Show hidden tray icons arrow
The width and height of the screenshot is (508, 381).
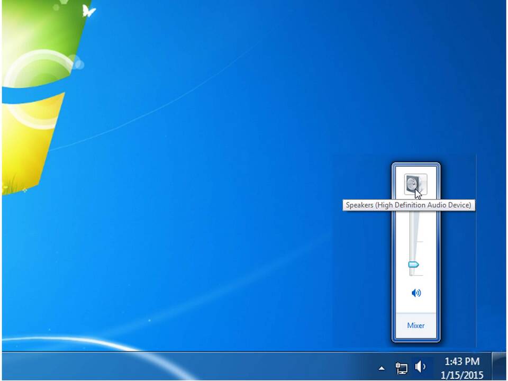[x=382, y=368]
